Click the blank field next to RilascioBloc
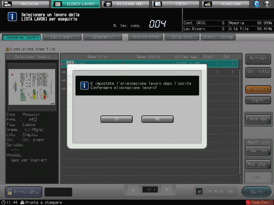Image resolution: width=274 pixels, height=205 pixels. 58,192
